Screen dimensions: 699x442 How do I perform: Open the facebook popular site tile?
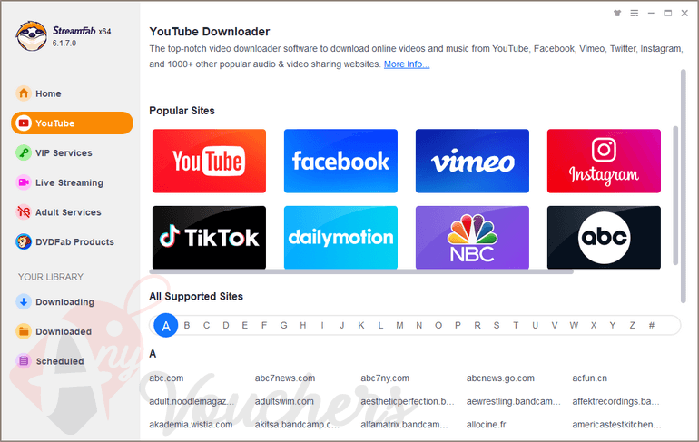coord(340,161)
